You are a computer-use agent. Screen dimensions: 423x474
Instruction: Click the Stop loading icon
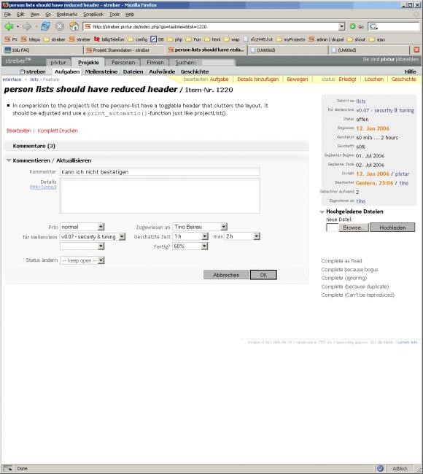(x=60, y=26)
